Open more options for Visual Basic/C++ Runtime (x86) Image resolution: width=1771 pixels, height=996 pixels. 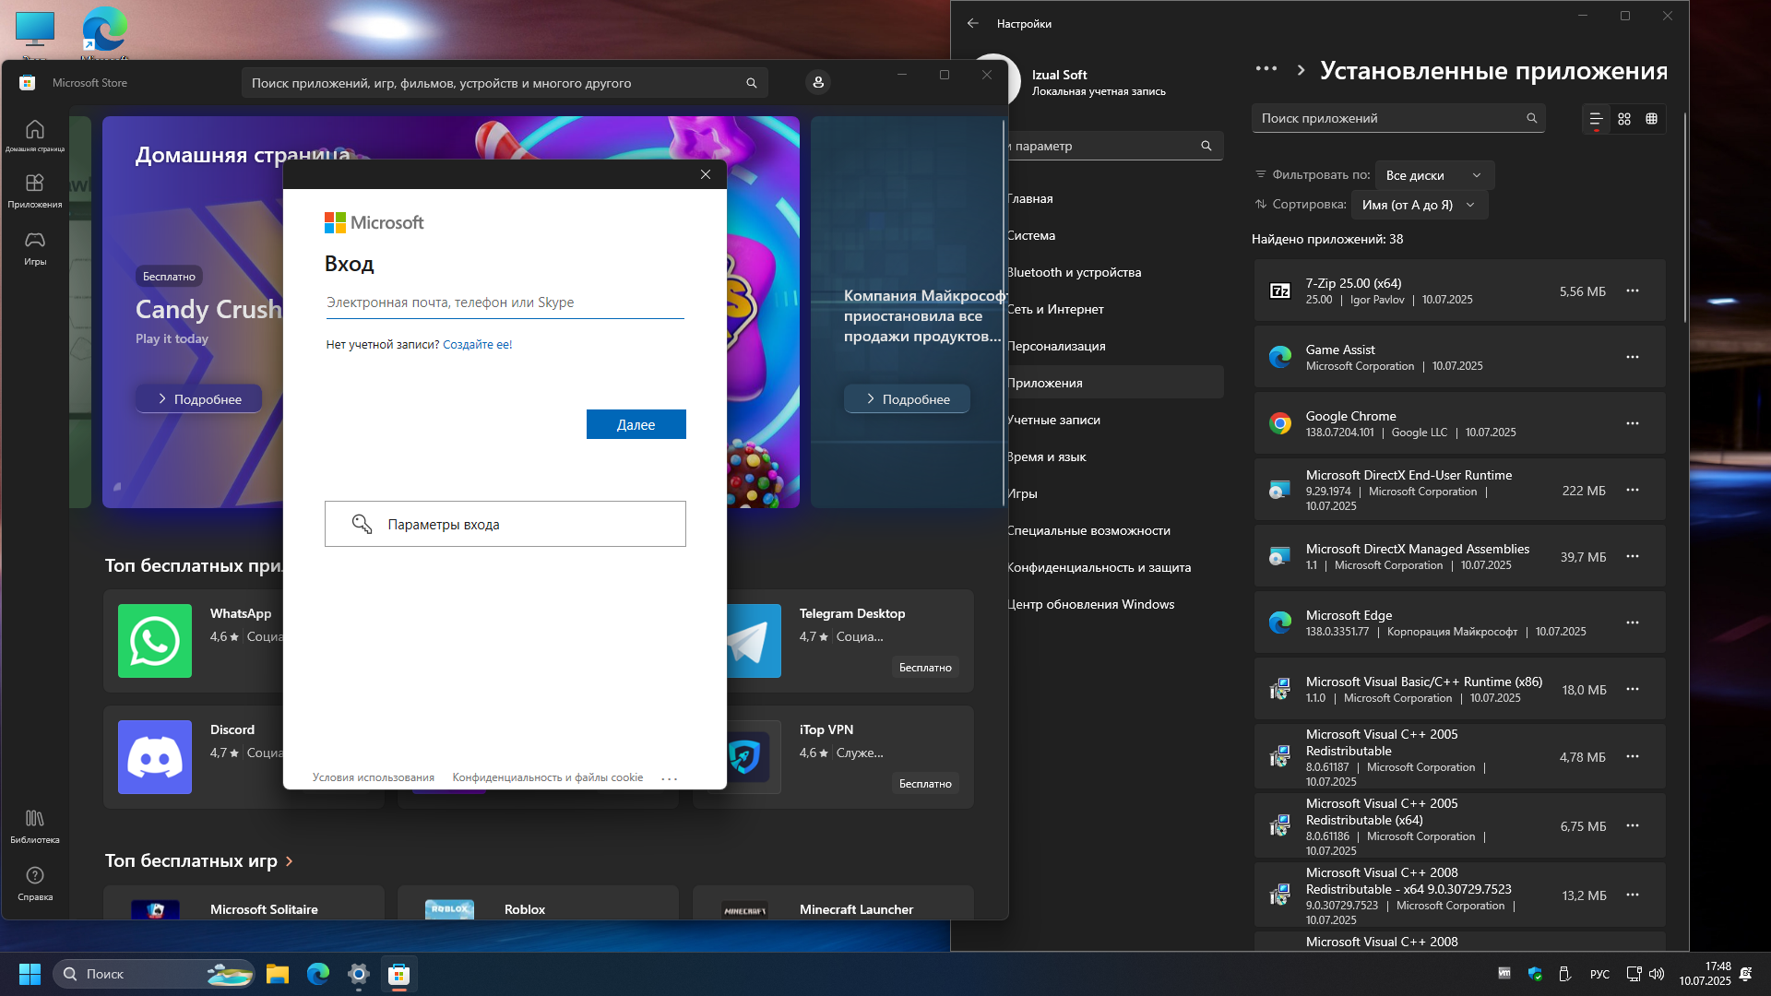[1633, 689]
